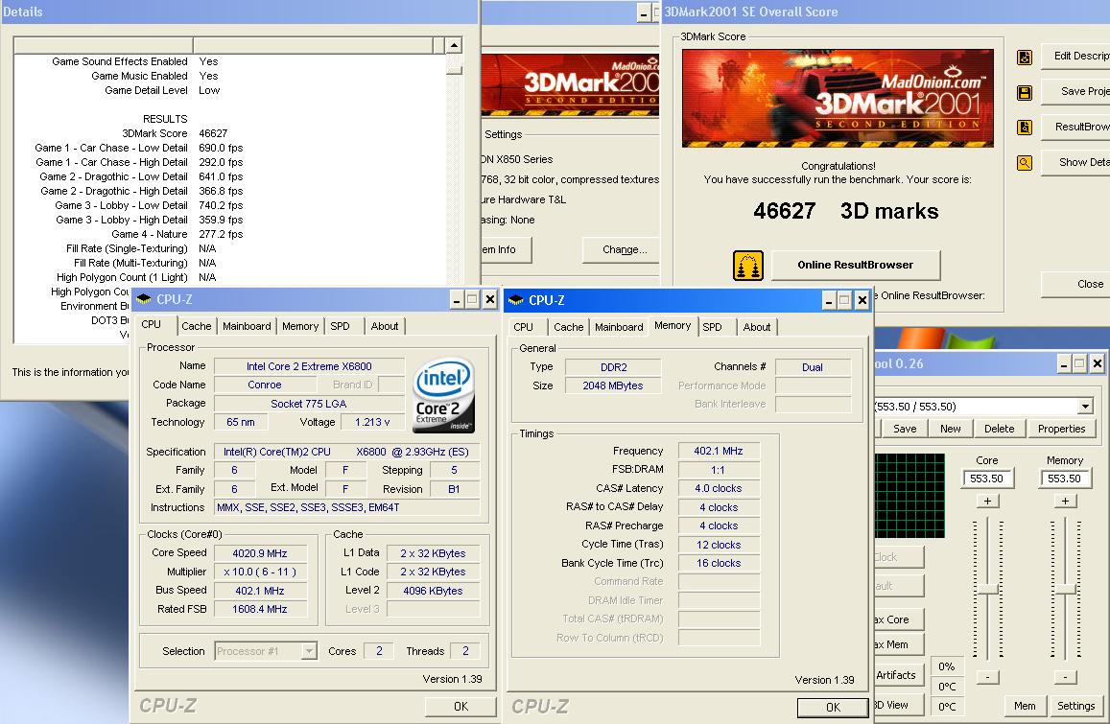1110x724 pixels.
Task: Open the 553.50 / 553.50 profile dropdown
Action: (x=1085, y=407)
